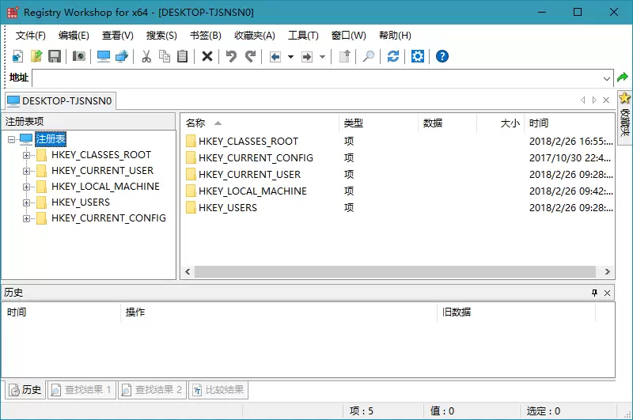Click the green go arrow beside address bar
Image resolution: width=633 pixels, height=420 pixels.
point(623,77)
